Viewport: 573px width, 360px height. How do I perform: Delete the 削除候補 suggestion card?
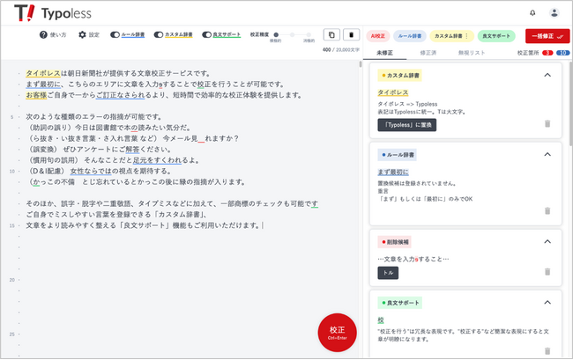point(547,273)
